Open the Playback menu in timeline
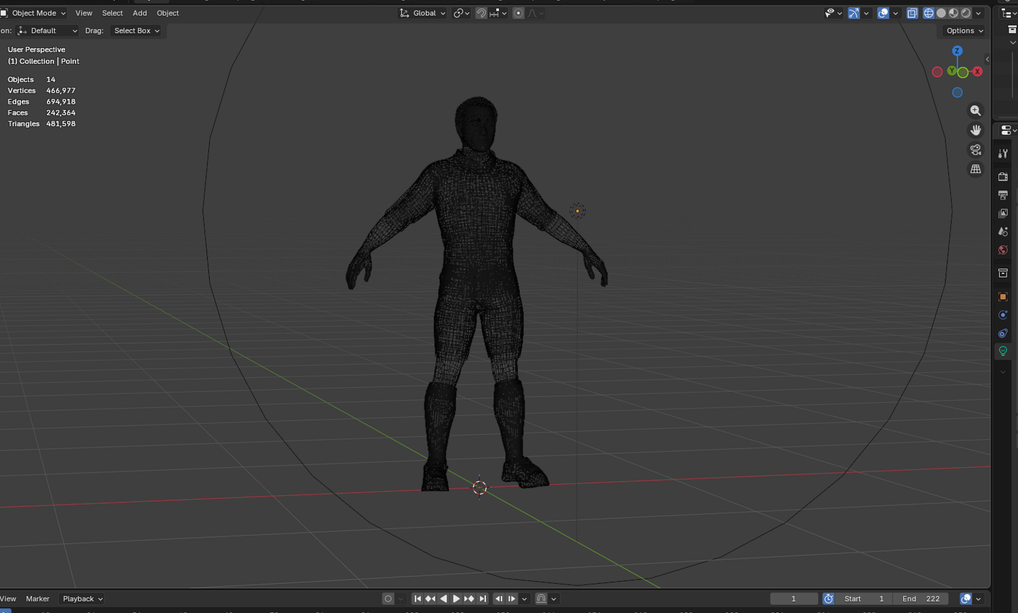Screen dimensions: 1018x613 pos(82,599)
